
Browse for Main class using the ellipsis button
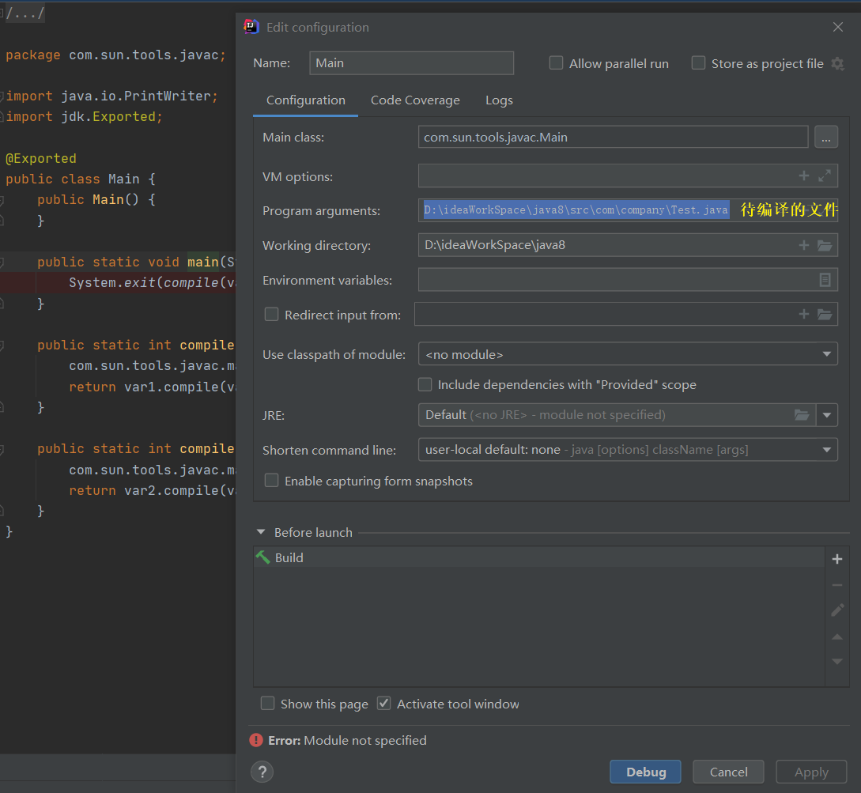(x=826, y=136)
